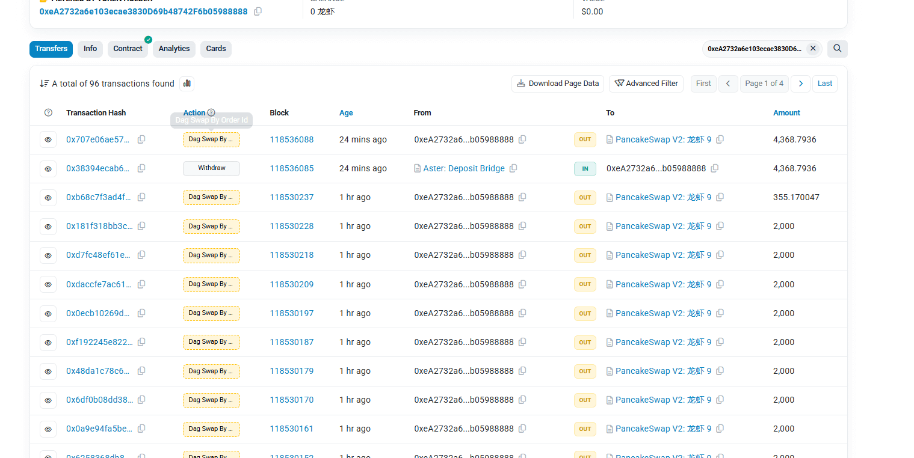Copy To address in block 118536085 row
The image size is (914, 458).
714,168
